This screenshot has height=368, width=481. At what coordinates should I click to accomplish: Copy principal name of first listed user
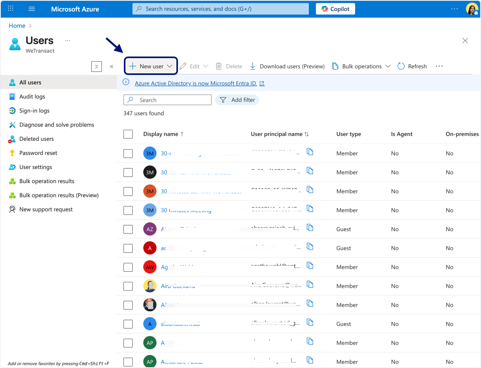click(x=310, y=152)
